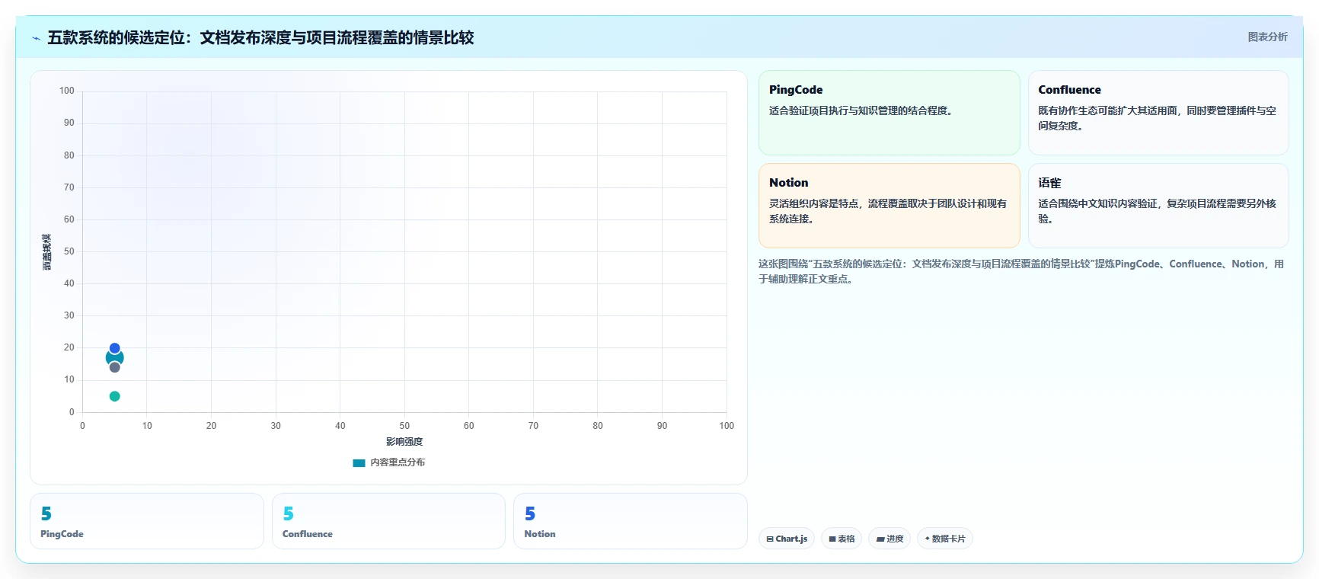Open the PingCode description card

coord(889,113)
